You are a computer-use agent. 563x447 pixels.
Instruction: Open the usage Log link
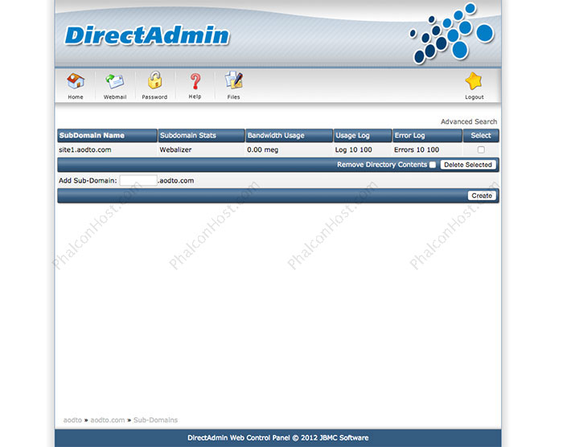[341, 150]
